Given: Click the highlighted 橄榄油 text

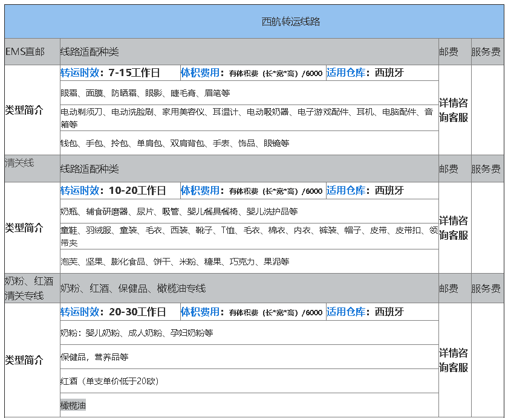Looking at the screenshot, I should 73,405.
